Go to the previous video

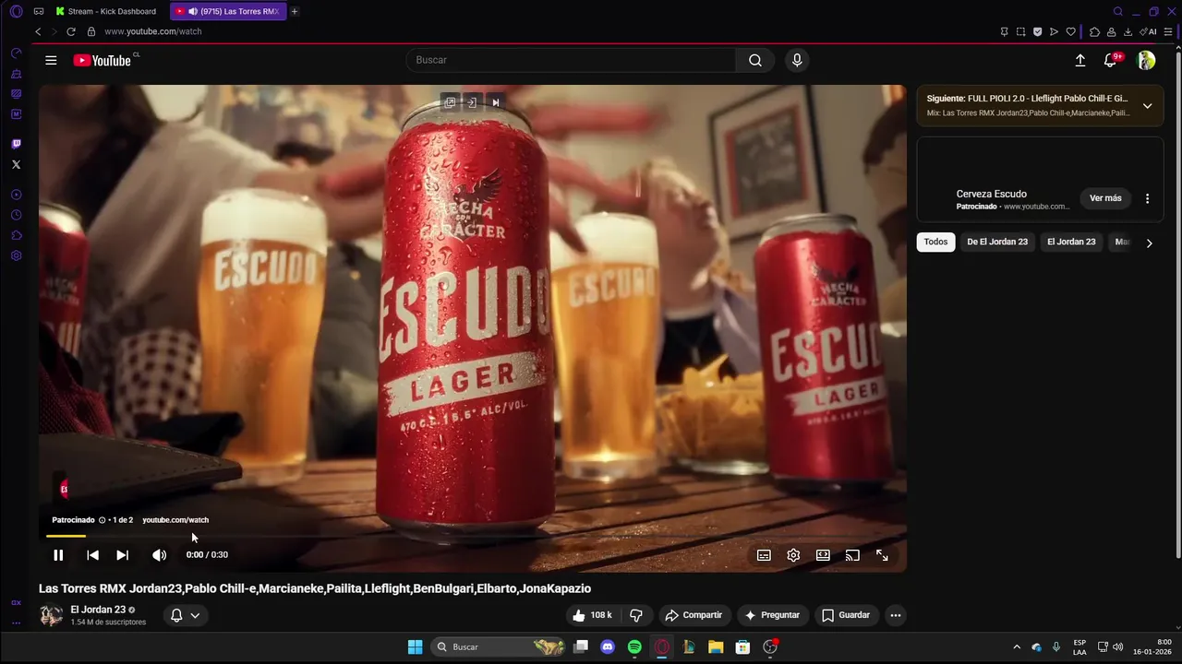[92, 555]
